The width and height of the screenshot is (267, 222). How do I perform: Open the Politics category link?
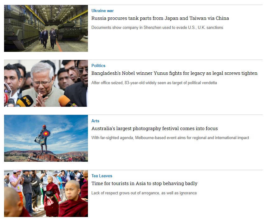pos(98,66)
